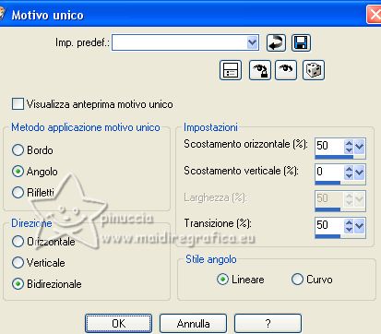Viewport: 381px width, 334px height.
Task: Click the auto proof eye with lock icon
Action: 260,70
